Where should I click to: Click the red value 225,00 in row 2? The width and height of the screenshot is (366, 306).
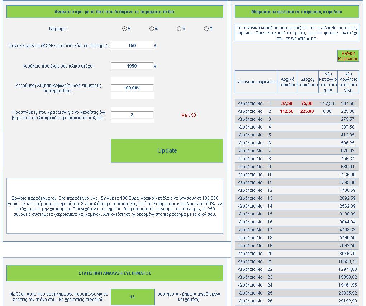(x=307, y=111)
